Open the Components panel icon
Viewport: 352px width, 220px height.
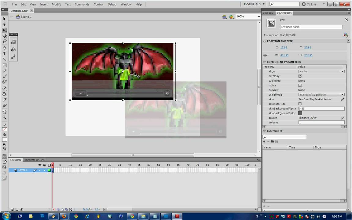coord(13,50)
